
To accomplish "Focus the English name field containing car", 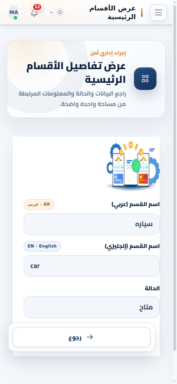I will point(92,266).
